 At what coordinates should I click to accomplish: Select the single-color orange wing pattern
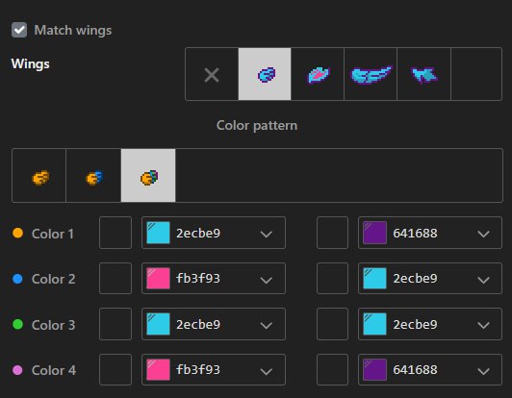pos(39,176)
